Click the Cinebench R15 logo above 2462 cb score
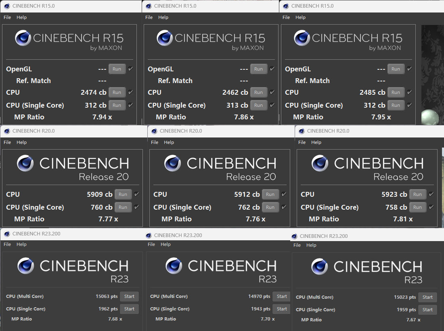Viewport: 444px width, 331px height. tap(165, 38)
